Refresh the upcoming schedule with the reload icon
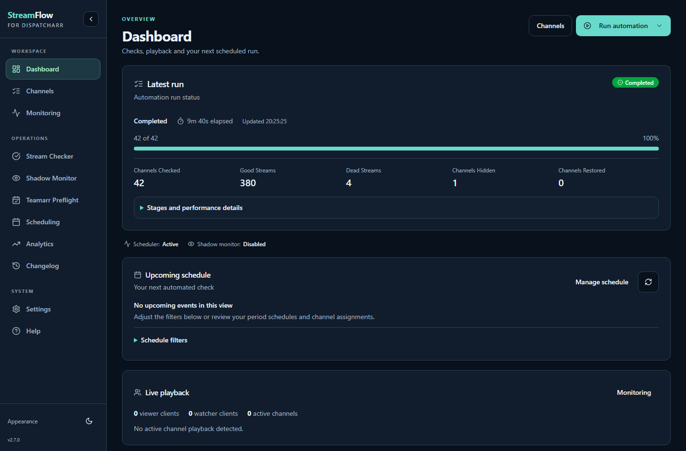 coord(648,282)
